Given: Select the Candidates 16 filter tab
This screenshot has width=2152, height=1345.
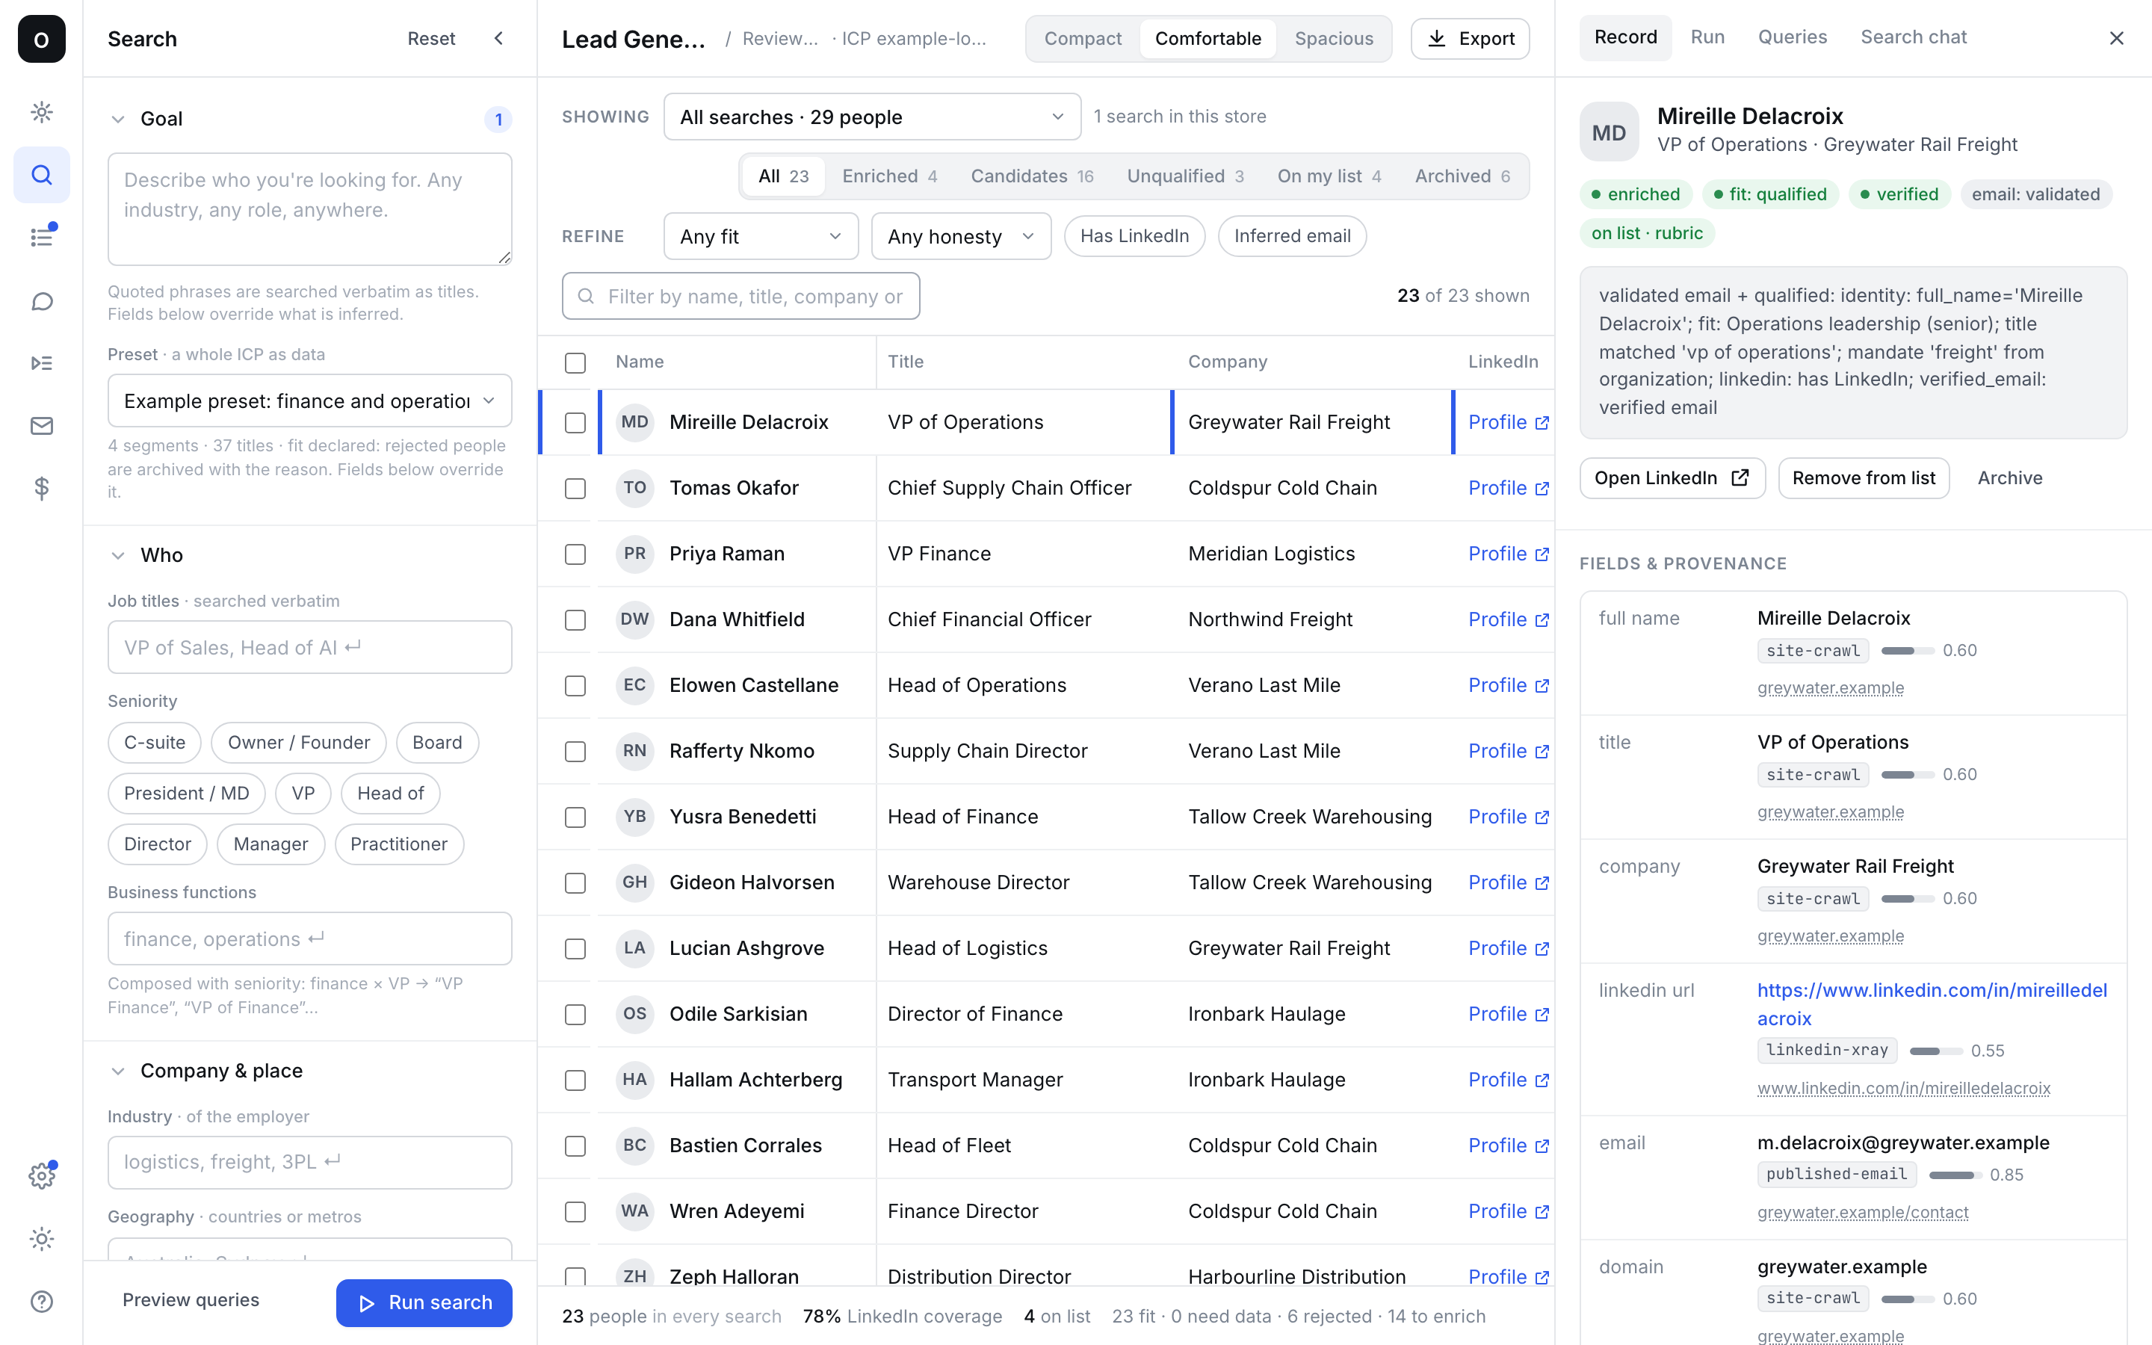Looking at the screenshot, I should (1031, 176).
